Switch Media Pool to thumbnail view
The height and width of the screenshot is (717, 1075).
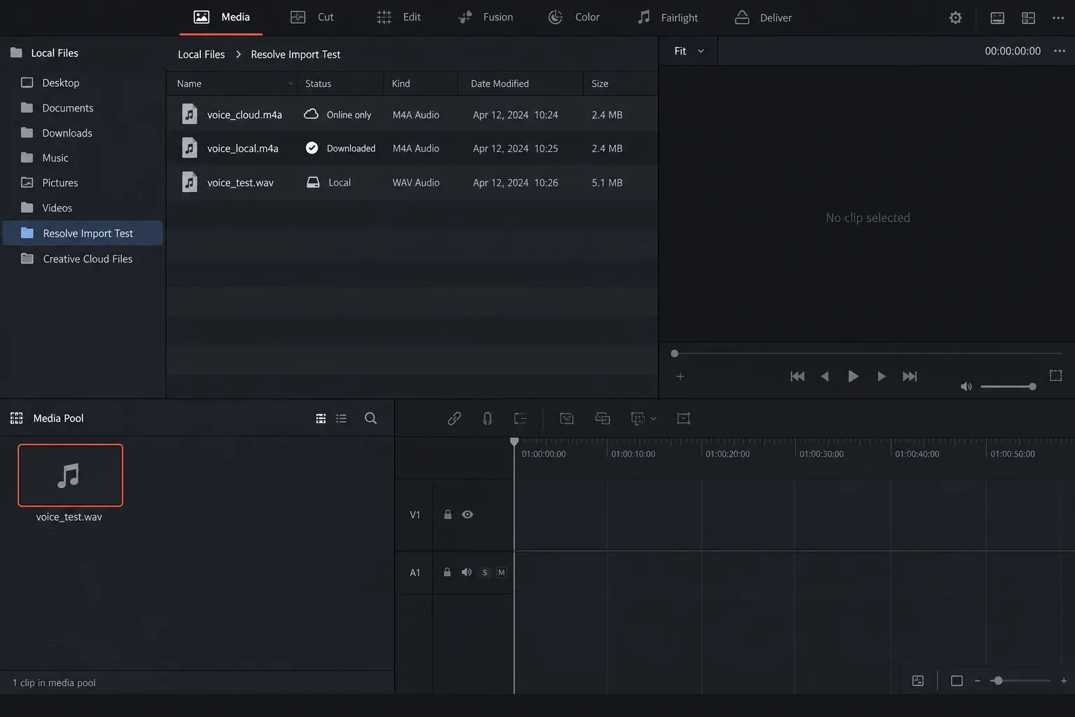pyautogui.click(x=321, y=418)
